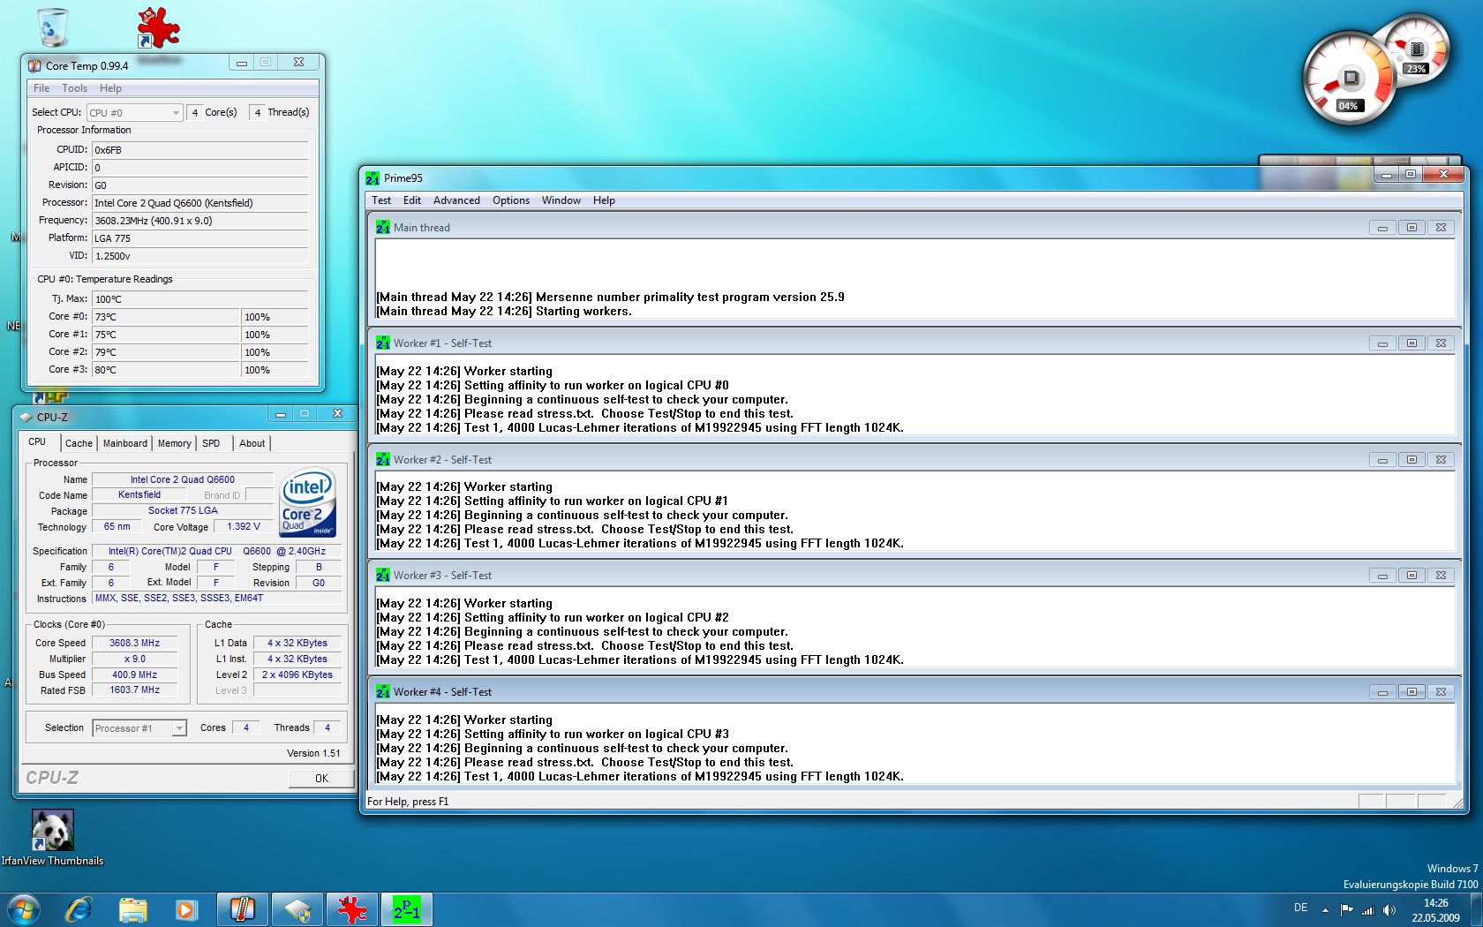Switch to Core Temp taskbar button

[x=241, y=909]
